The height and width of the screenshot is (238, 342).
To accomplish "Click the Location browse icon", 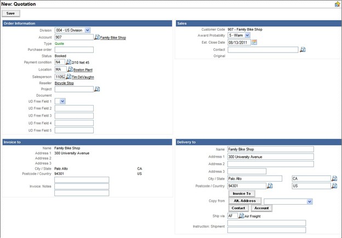I will click(70, 70).
